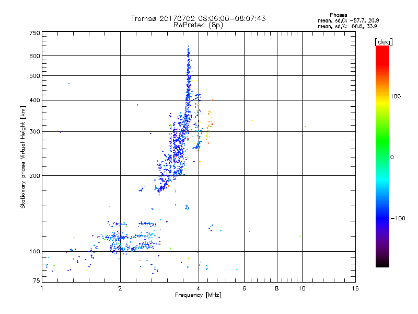Click the x-axis tick label '16'
Screen dimensions: 418x314
click(x=355, y=288)
